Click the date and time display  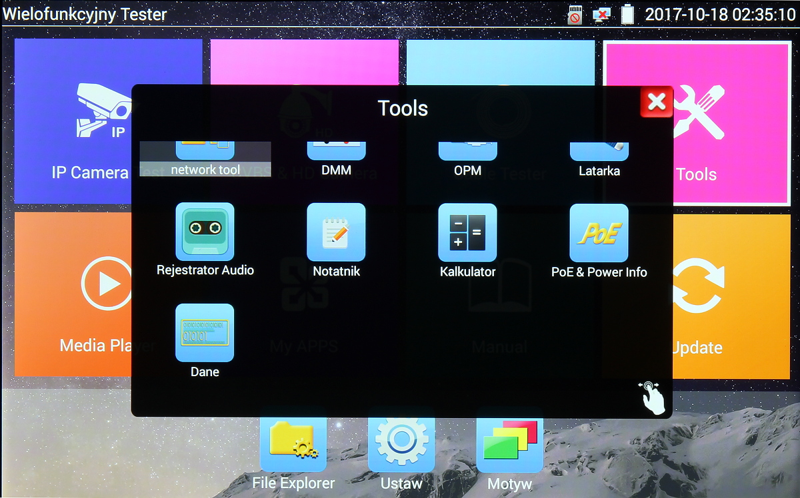click(x=720, y=14)
